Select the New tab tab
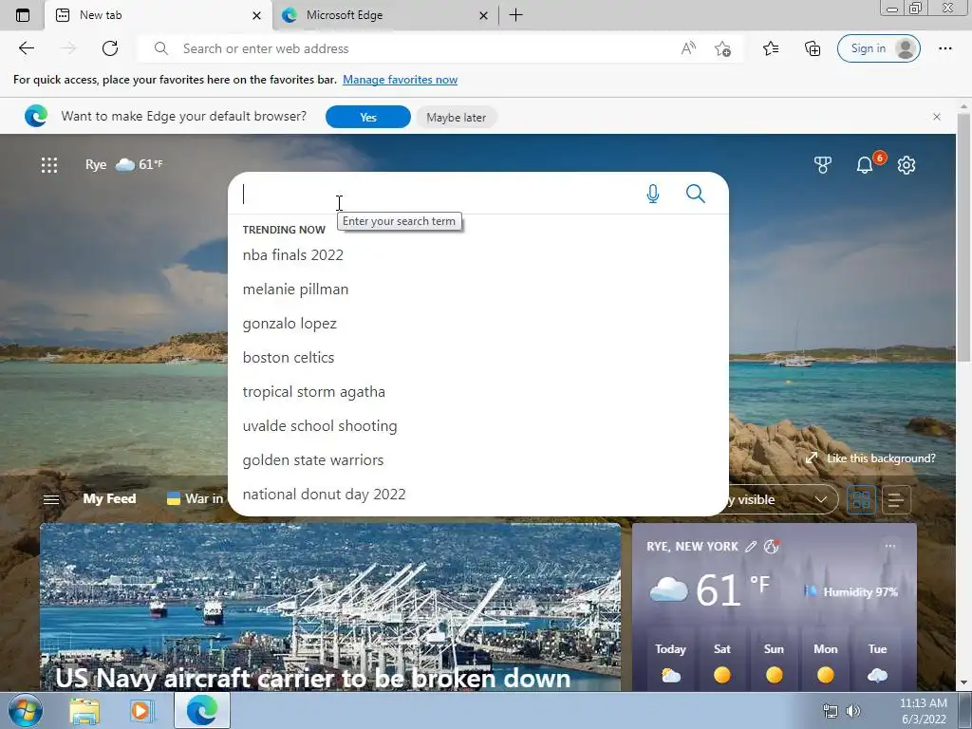Image resolution: width=972 pixels, height=729 pixels. coord(158,15)
